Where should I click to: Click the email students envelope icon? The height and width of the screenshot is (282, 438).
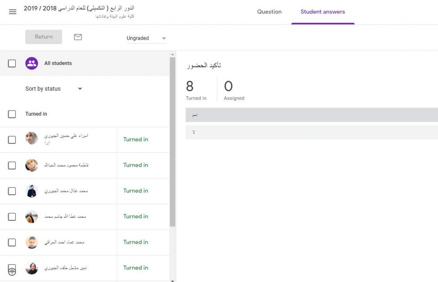tap(78, 37)
